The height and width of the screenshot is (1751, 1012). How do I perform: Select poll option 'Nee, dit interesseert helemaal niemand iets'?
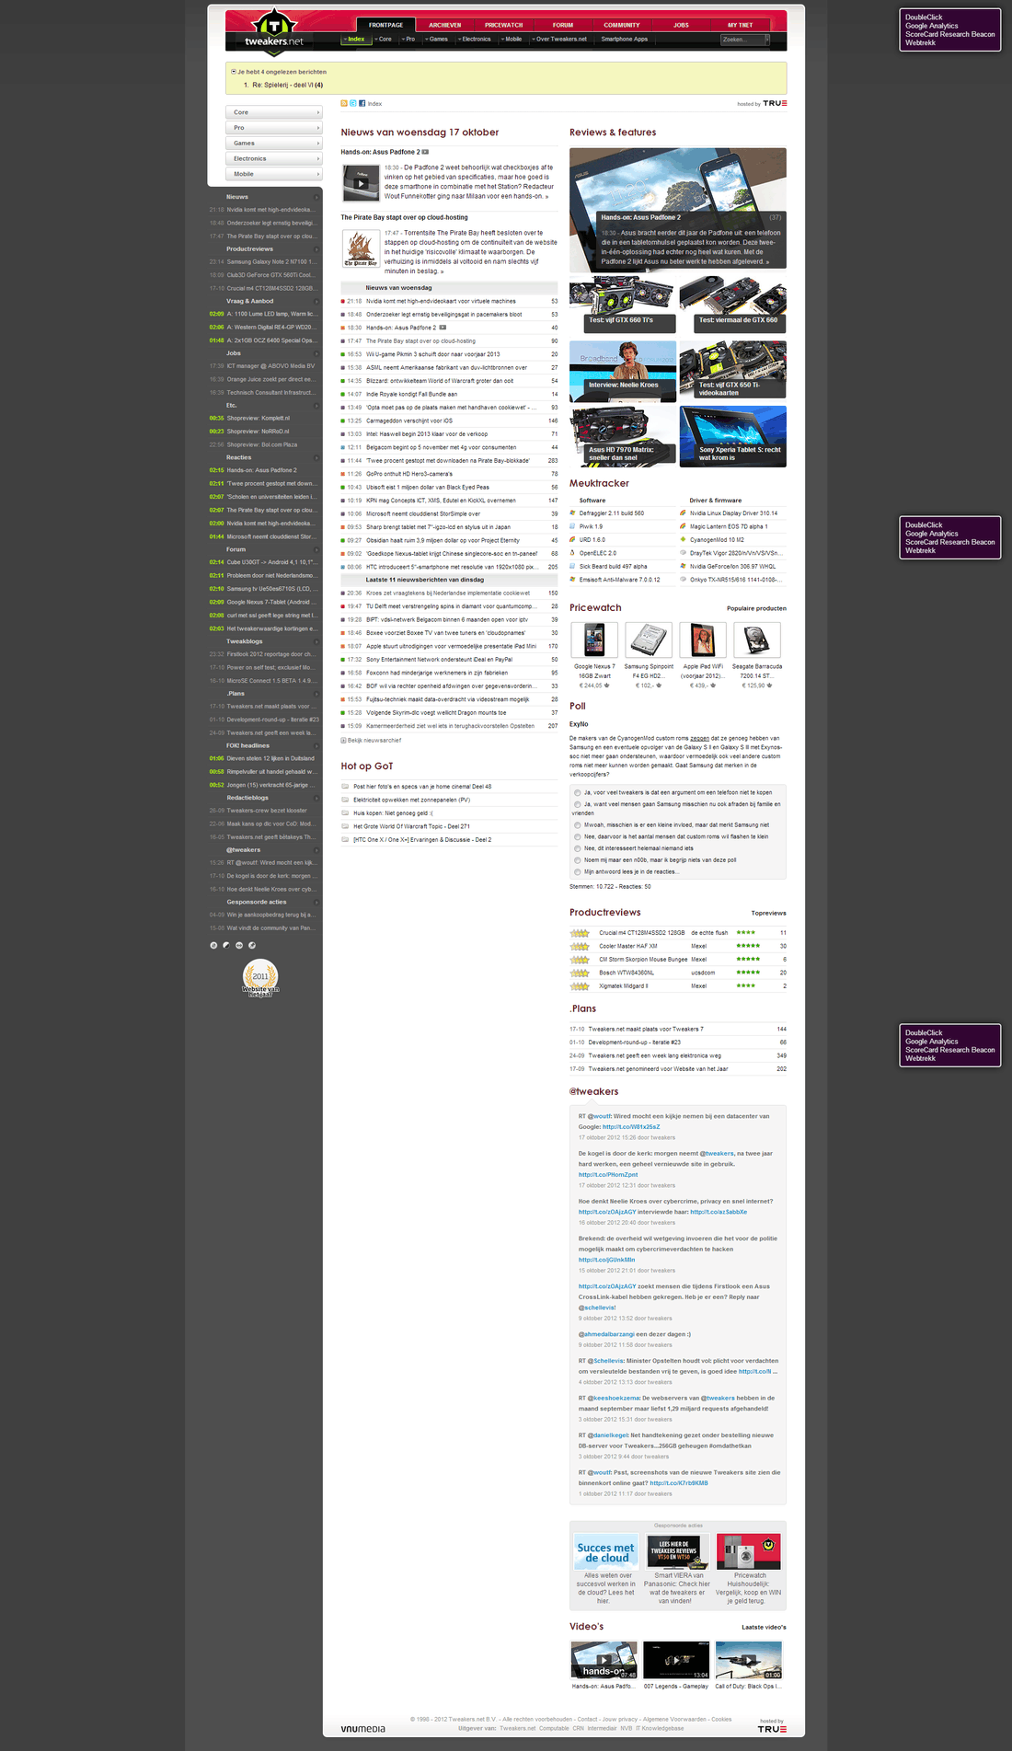pos(578,848)
